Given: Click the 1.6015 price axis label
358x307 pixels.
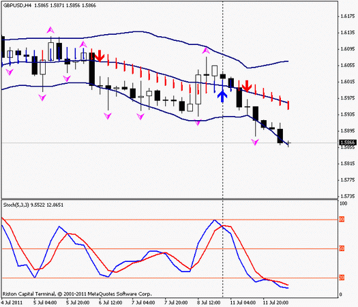Looking at the screenshot, I should [348, 82].
